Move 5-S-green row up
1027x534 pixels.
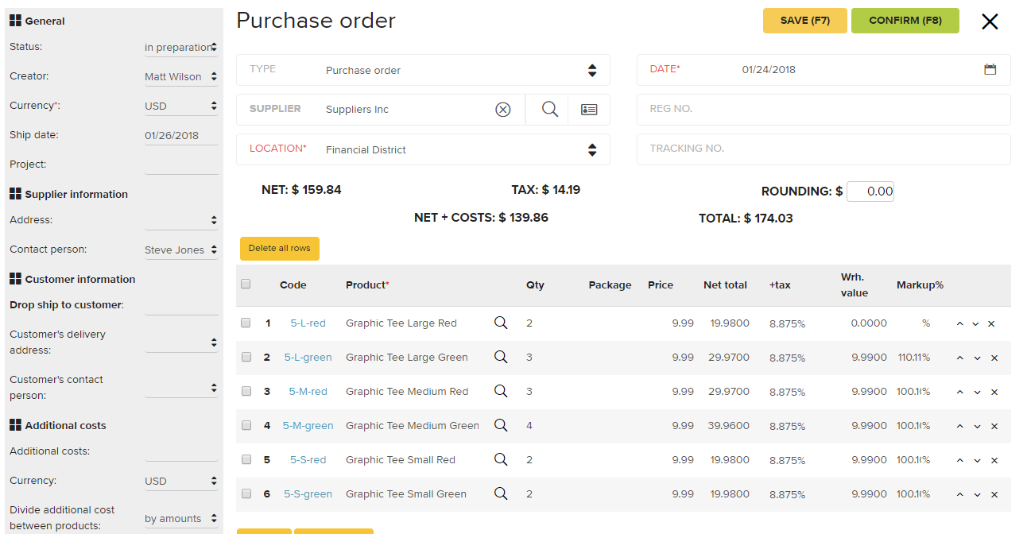point(959,495)
